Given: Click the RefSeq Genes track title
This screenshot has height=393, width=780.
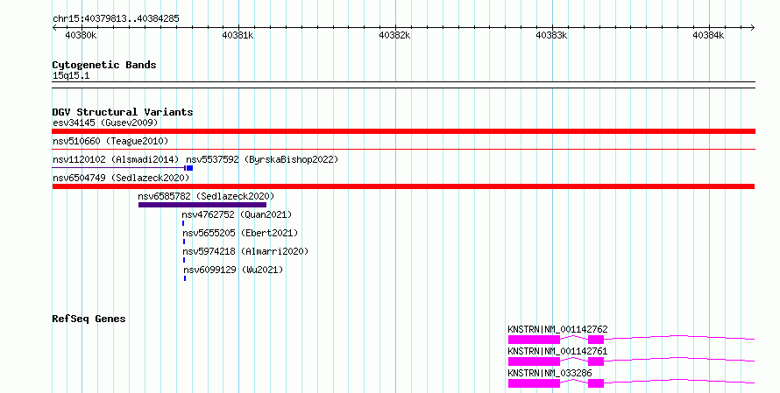Looking at the screenshot, I should coord(89,319).
